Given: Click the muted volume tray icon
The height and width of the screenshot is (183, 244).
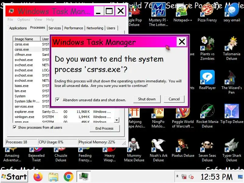Looking at the screenshot, I should tap(191, 177).
